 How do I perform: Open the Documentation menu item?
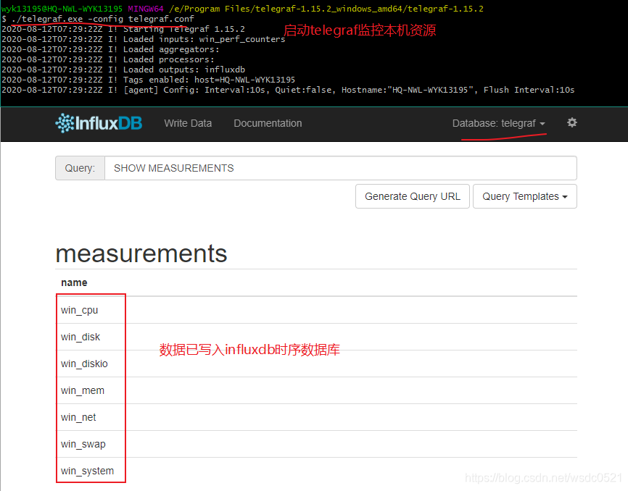[268, 123]
